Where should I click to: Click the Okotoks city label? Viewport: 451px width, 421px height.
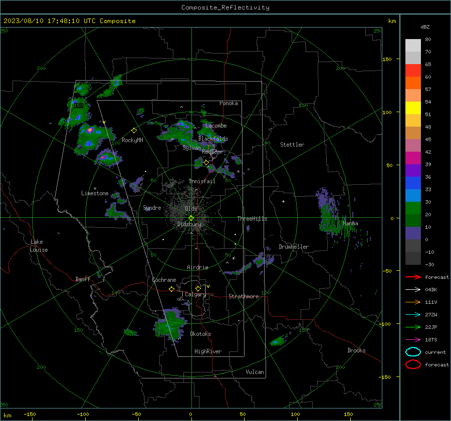pyautogui.click(x=200, y=334)
